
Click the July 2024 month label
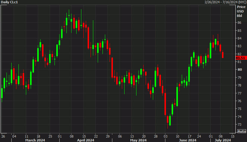pos(223,140)
